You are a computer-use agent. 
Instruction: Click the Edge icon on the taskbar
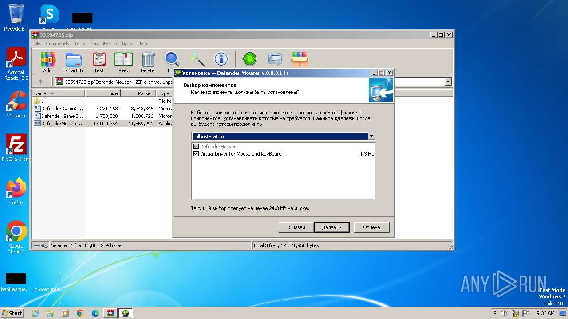click(95, 313)
